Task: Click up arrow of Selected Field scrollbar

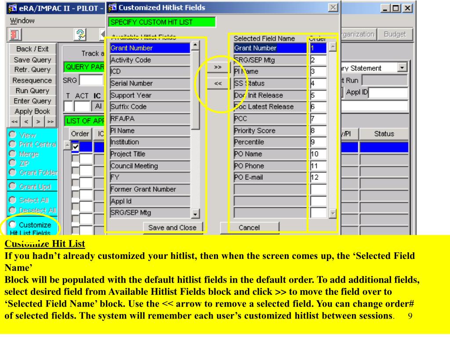Action: pos(333,47)
